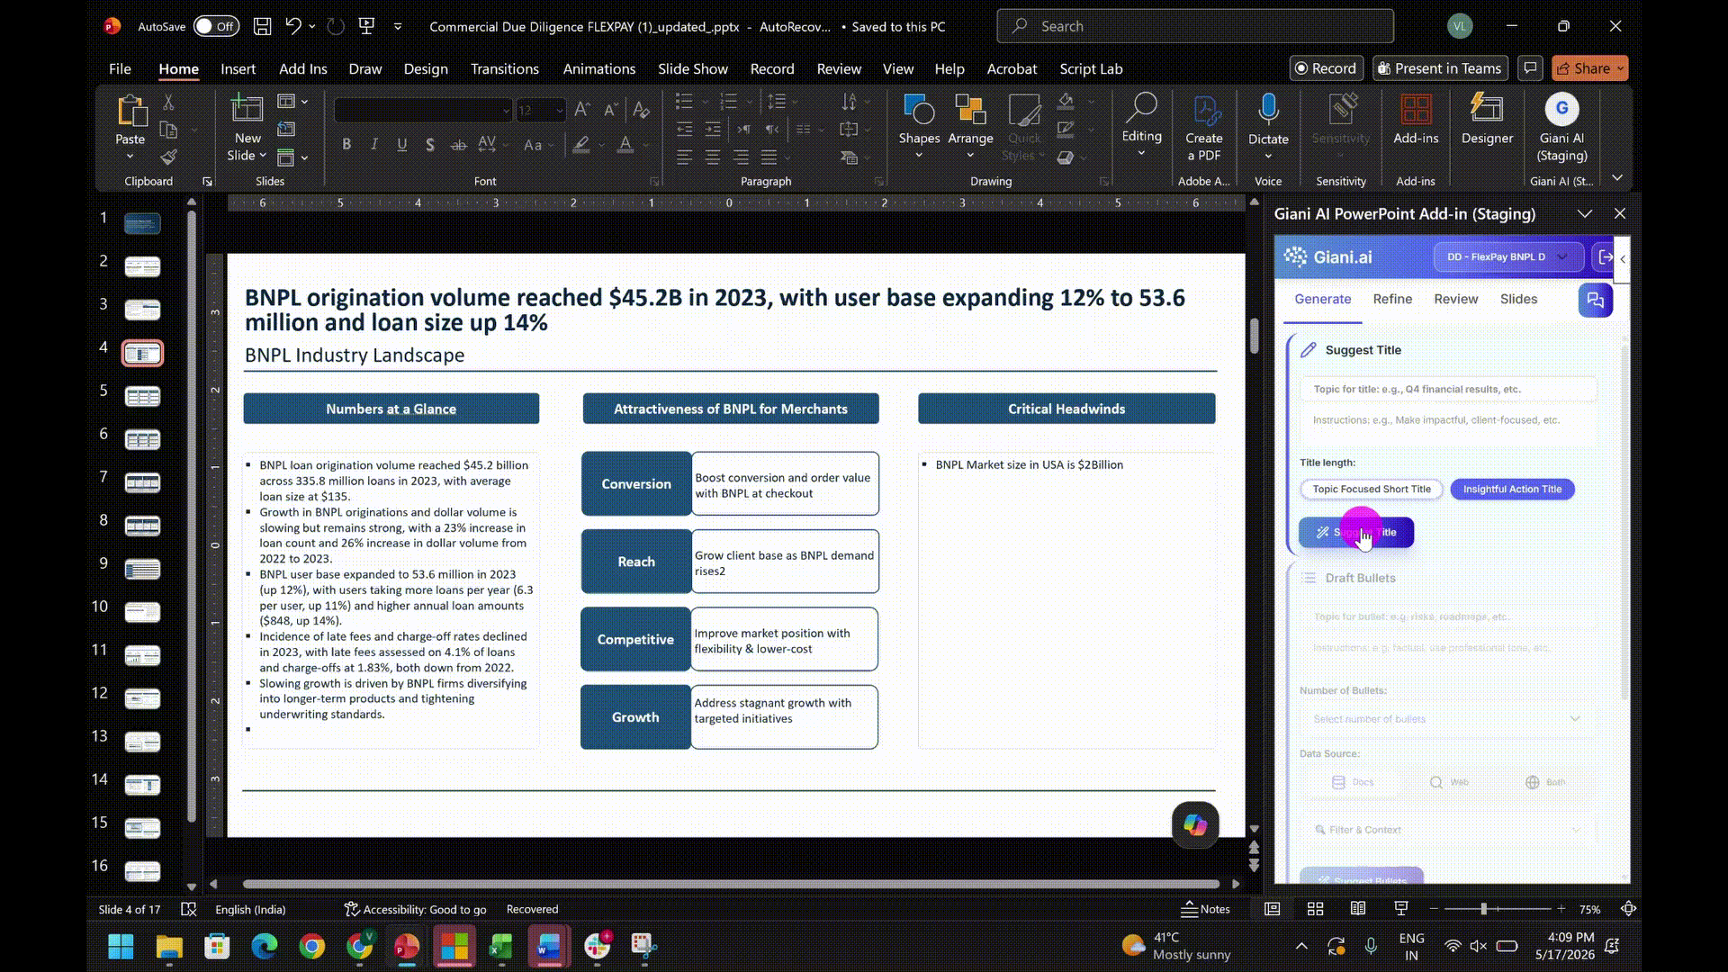Click the text highlight color swatch
The width and height of the screenshot is (1728, 972).
[581, 144]
